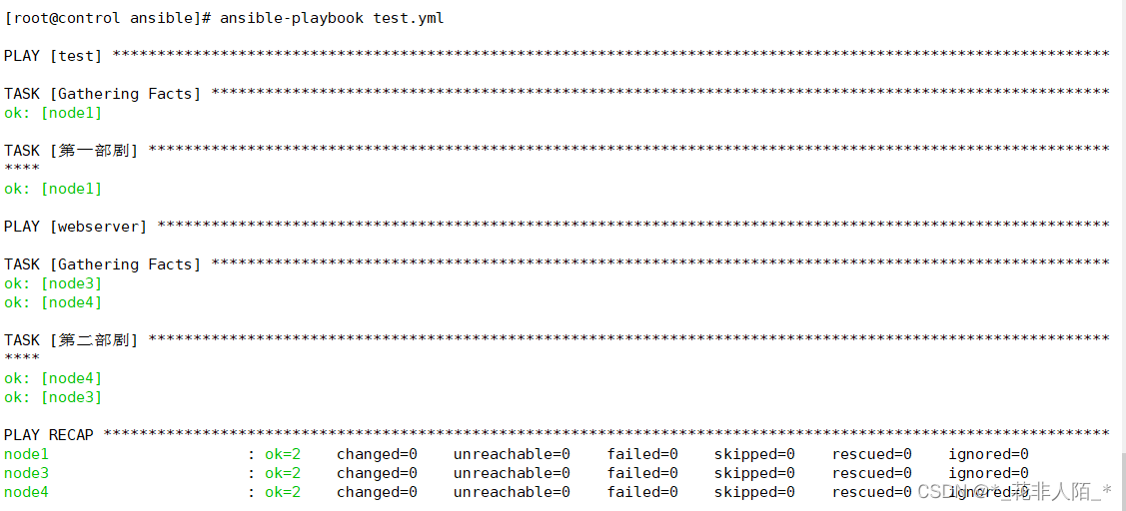Click node1 hostname in the recap
This screenshot has height=511, width=1126.
[x=26, y=454]
